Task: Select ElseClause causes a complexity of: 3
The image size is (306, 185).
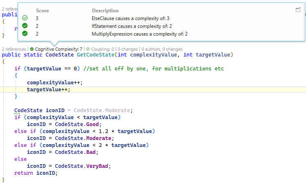Action: [x=130, y=18]
